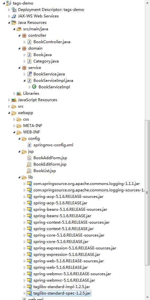Expand the JAX-WS Web Services node
The height and width of the screenshot is (300, 150).
(x=9, y=16)
